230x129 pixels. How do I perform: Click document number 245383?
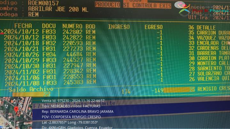click(73, 82)
